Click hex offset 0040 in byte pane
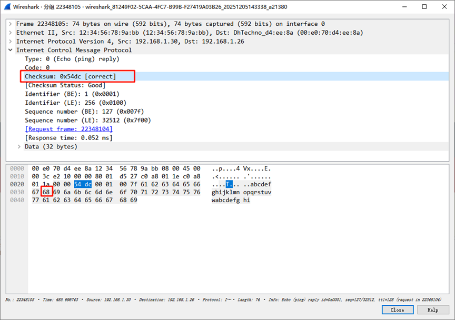This screenshot has height=320, width=455. coord(17,200)
